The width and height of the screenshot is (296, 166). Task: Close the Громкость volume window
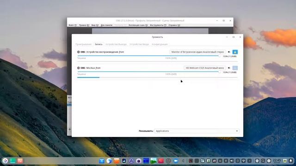point(240,37)
